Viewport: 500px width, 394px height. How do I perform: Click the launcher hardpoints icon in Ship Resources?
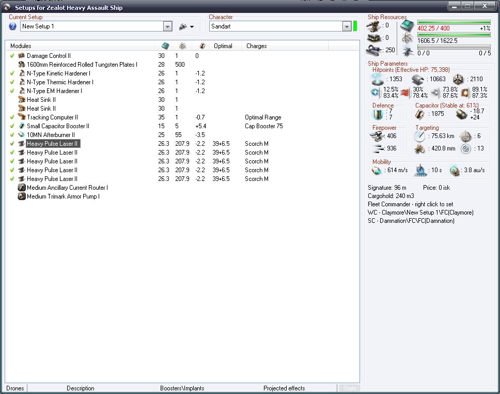(374, 38)
